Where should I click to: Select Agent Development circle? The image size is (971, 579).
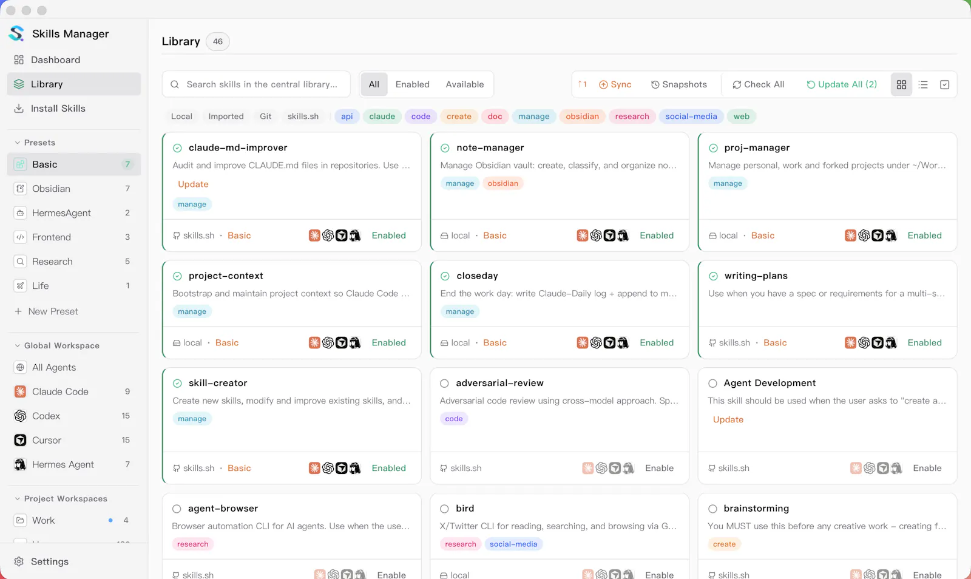click(712, 384)
